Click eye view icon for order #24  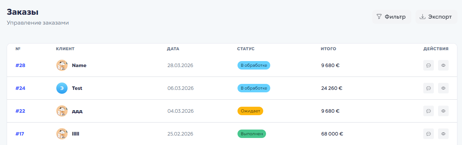click(443, 88)
